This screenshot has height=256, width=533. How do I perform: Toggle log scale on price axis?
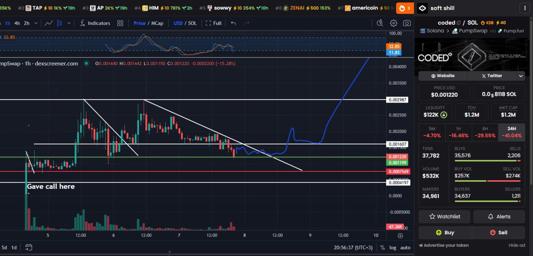coord(393,248)
